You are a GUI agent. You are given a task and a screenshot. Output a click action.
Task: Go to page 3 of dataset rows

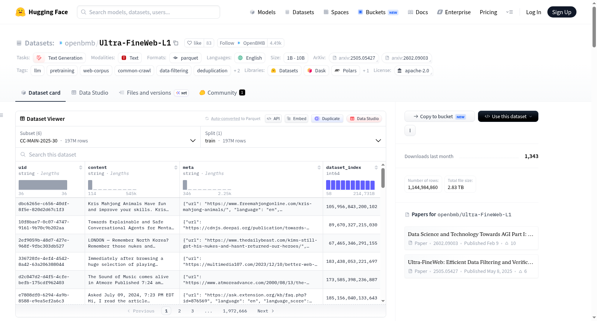tap(193, 311)
